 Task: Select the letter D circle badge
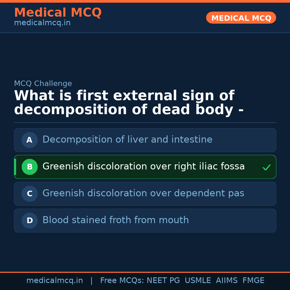pyautogui.click(x=30, y=220)
